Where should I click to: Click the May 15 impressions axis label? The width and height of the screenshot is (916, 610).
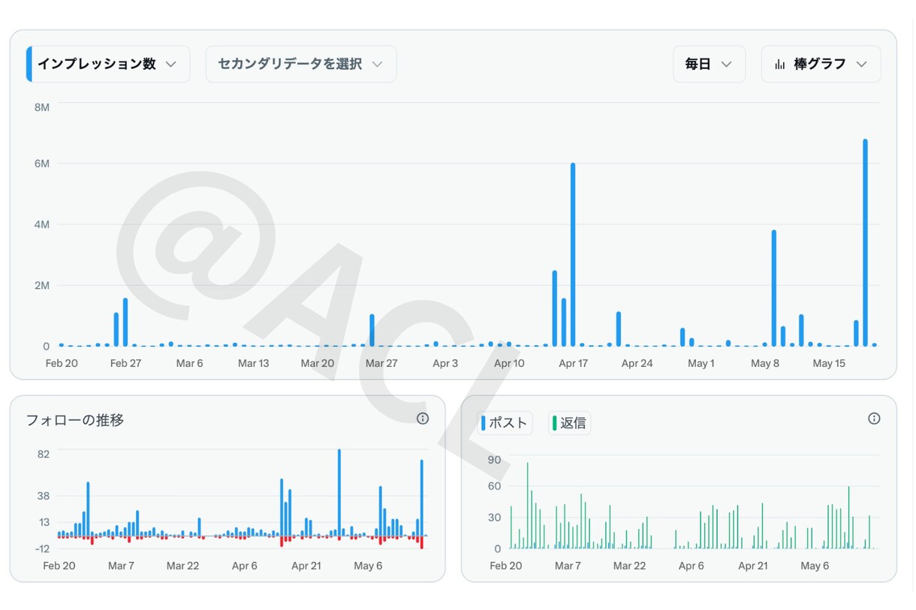click(829, 363)
